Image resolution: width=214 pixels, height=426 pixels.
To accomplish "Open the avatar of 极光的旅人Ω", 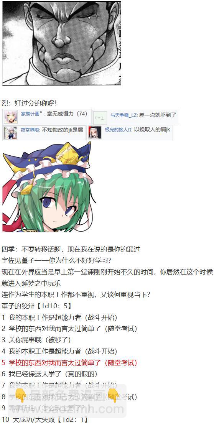I will (x=95, y=133).
